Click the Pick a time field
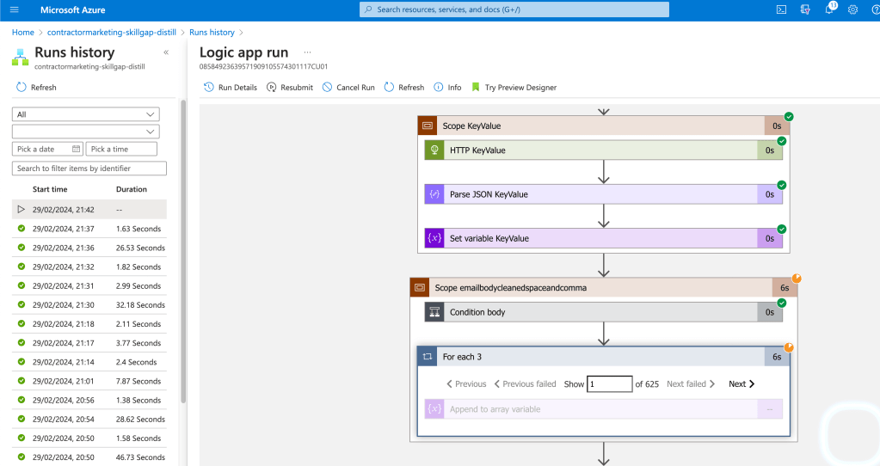This screenshot has height=466, width=880. point(121,149)
